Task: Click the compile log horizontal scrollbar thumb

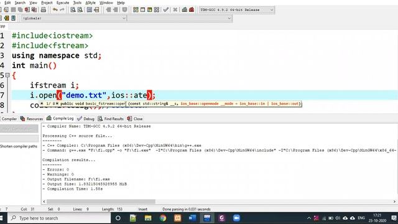Action: (x=101, y=202)
